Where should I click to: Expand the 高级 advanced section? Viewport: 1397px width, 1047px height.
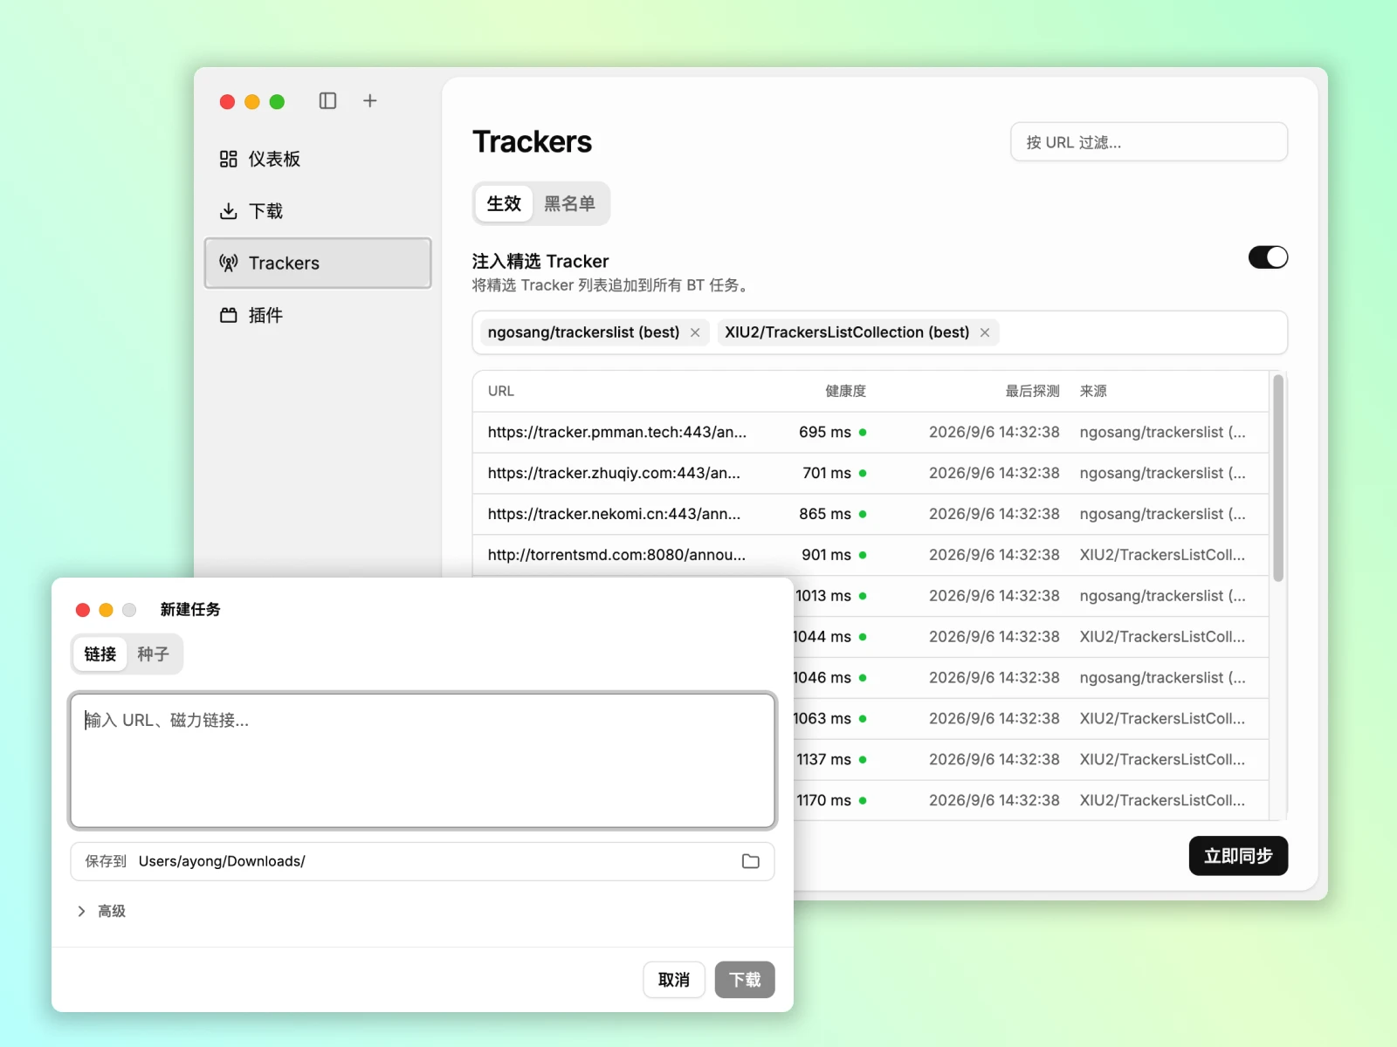coord(101,911)
